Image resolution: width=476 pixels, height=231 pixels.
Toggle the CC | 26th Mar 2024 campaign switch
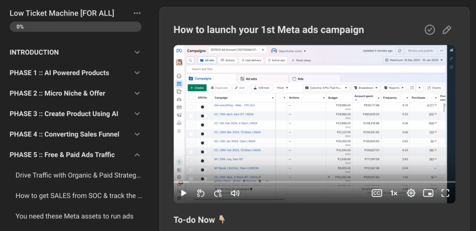(204, 134)
